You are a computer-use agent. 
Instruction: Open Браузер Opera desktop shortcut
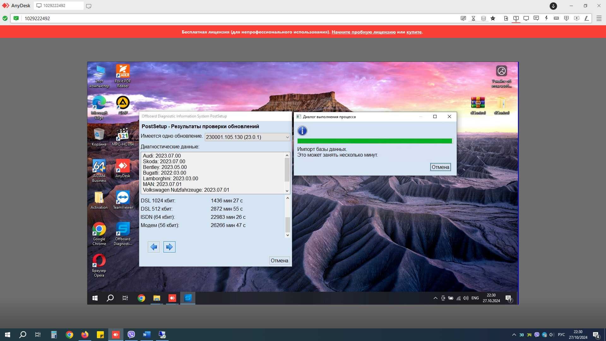(99, 265)
